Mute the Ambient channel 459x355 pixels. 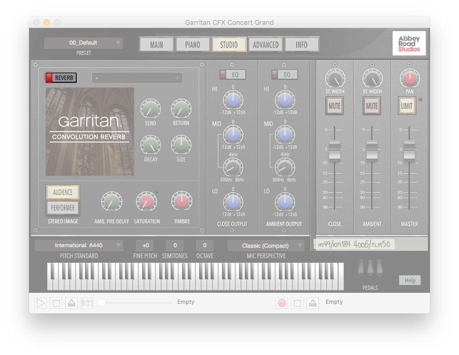372,106
